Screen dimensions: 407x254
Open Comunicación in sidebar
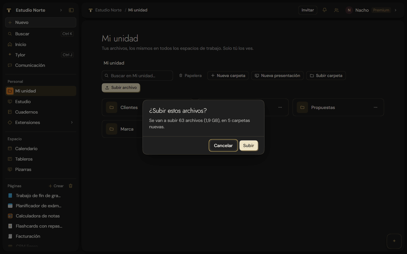[41, 65]
